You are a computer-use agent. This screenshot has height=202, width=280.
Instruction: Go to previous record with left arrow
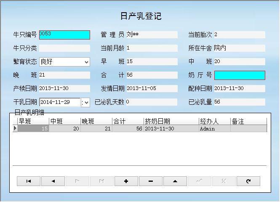tap(53, 181)
